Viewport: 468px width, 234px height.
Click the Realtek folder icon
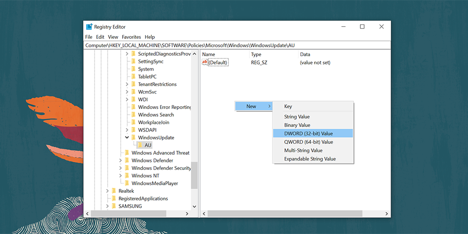pos(114,191)
